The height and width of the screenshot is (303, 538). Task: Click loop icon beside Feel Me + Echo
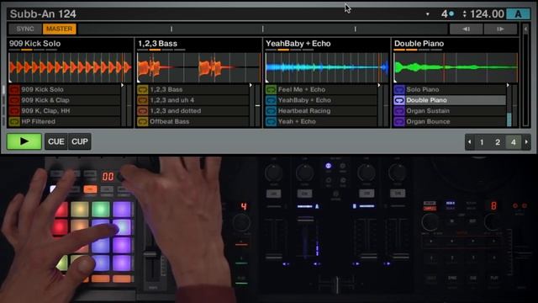click(271, 90)
